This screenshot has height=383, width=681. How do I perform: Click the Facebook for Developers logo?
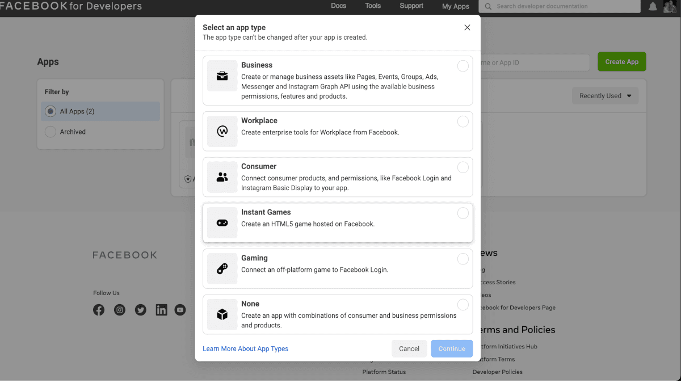click(x=71, y=7)
